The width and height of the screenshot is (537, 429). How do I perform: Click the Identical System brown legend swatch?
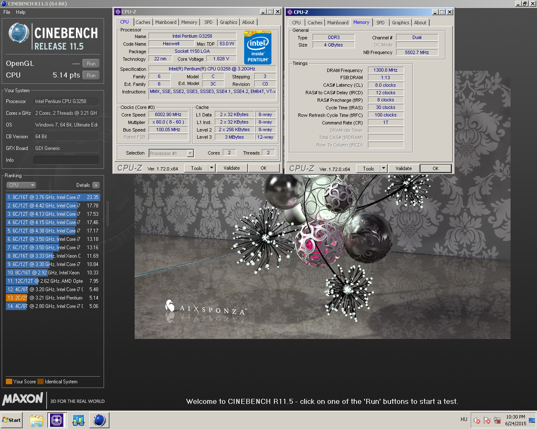(x=40, y=382)
